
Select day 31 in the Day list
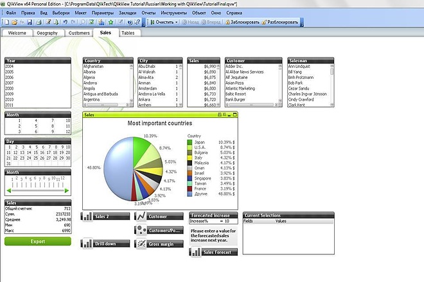pos(8,163)
